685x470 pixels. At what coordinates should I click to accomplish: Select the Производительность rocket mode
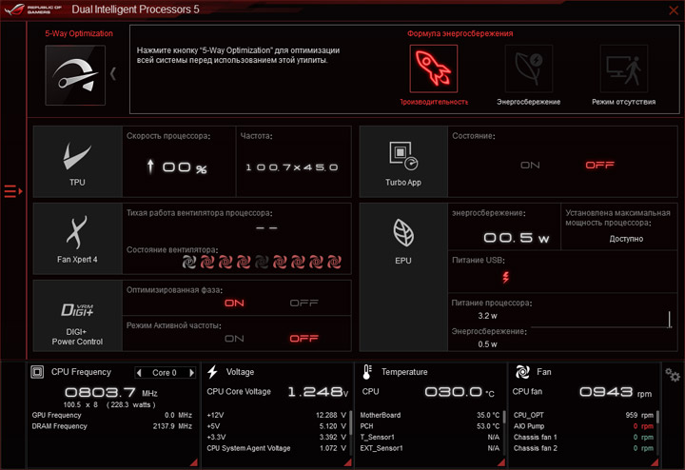pos(434,69)
